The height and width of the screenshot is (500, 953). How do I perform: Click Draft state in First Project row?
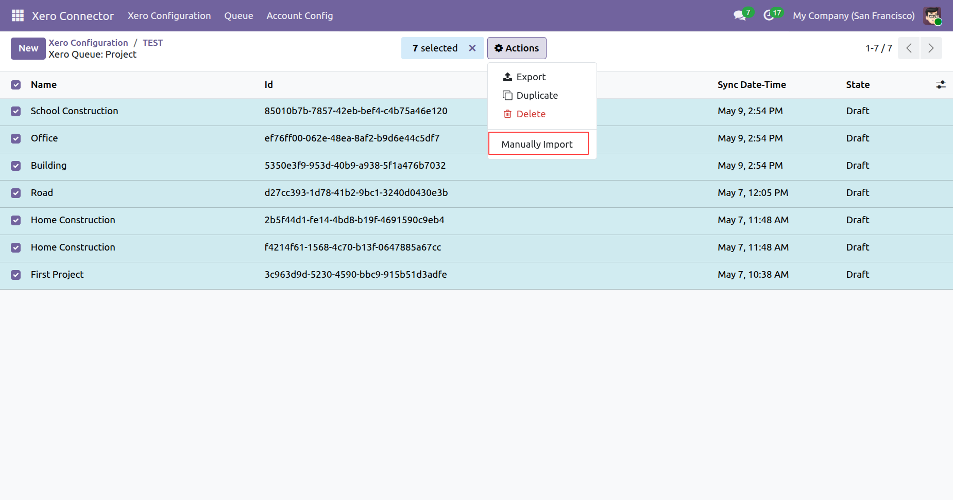[x=858, y=274]
